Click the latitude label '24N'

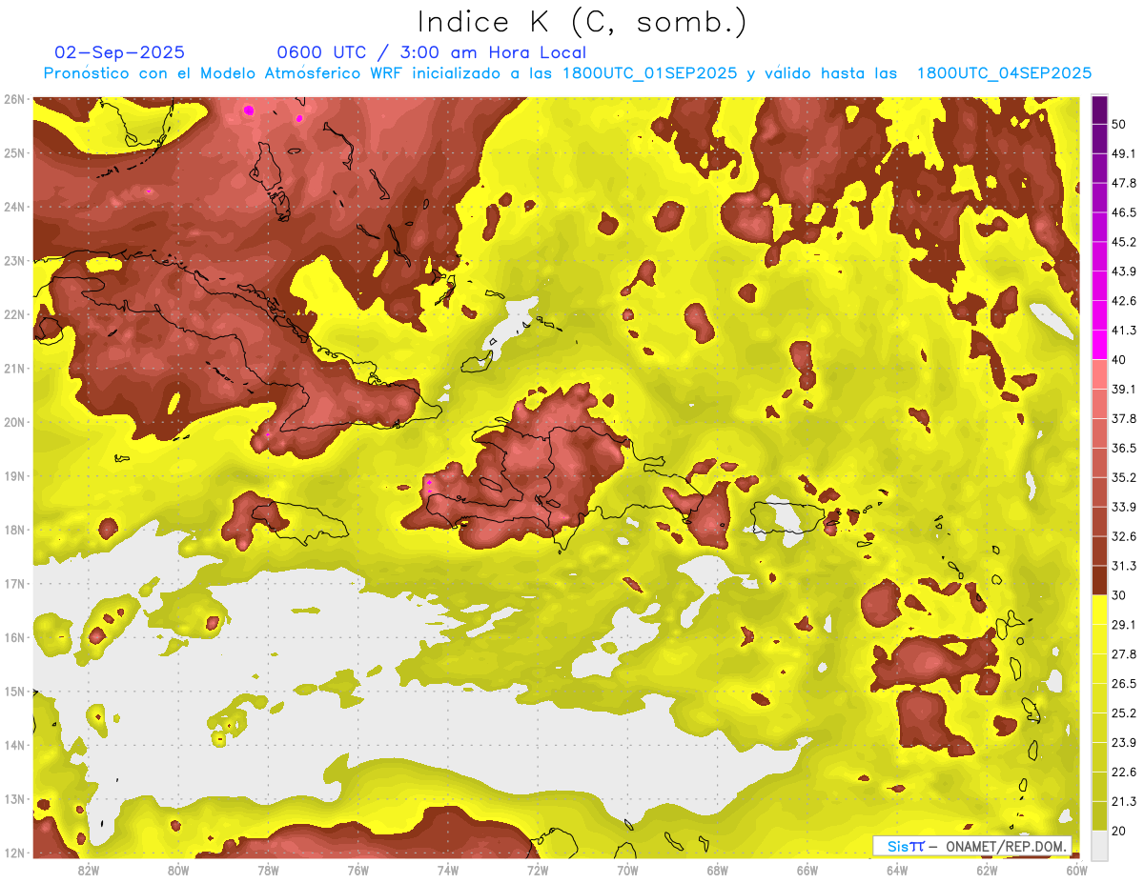14,207
